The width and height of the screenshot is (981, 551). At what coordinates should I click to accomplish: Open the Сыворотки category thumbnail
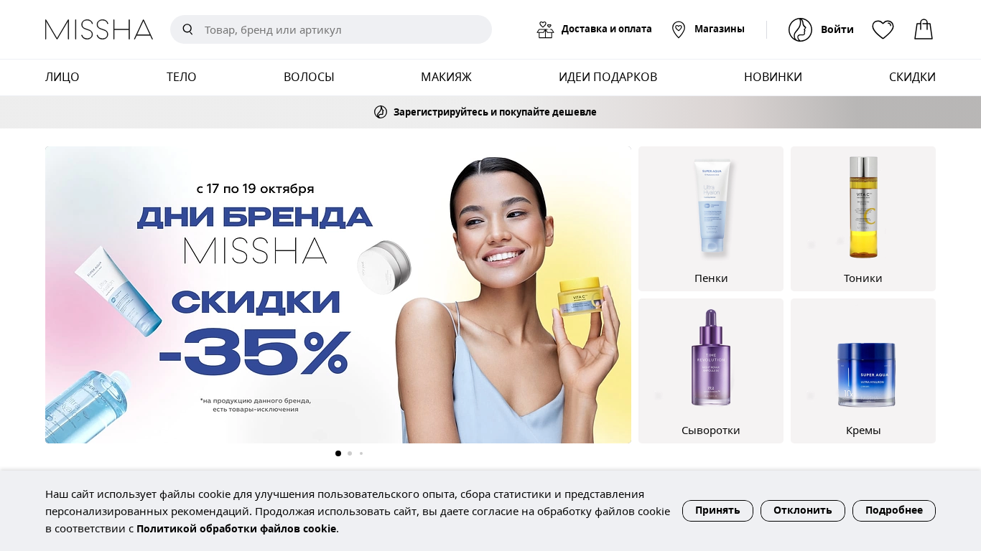711,371
